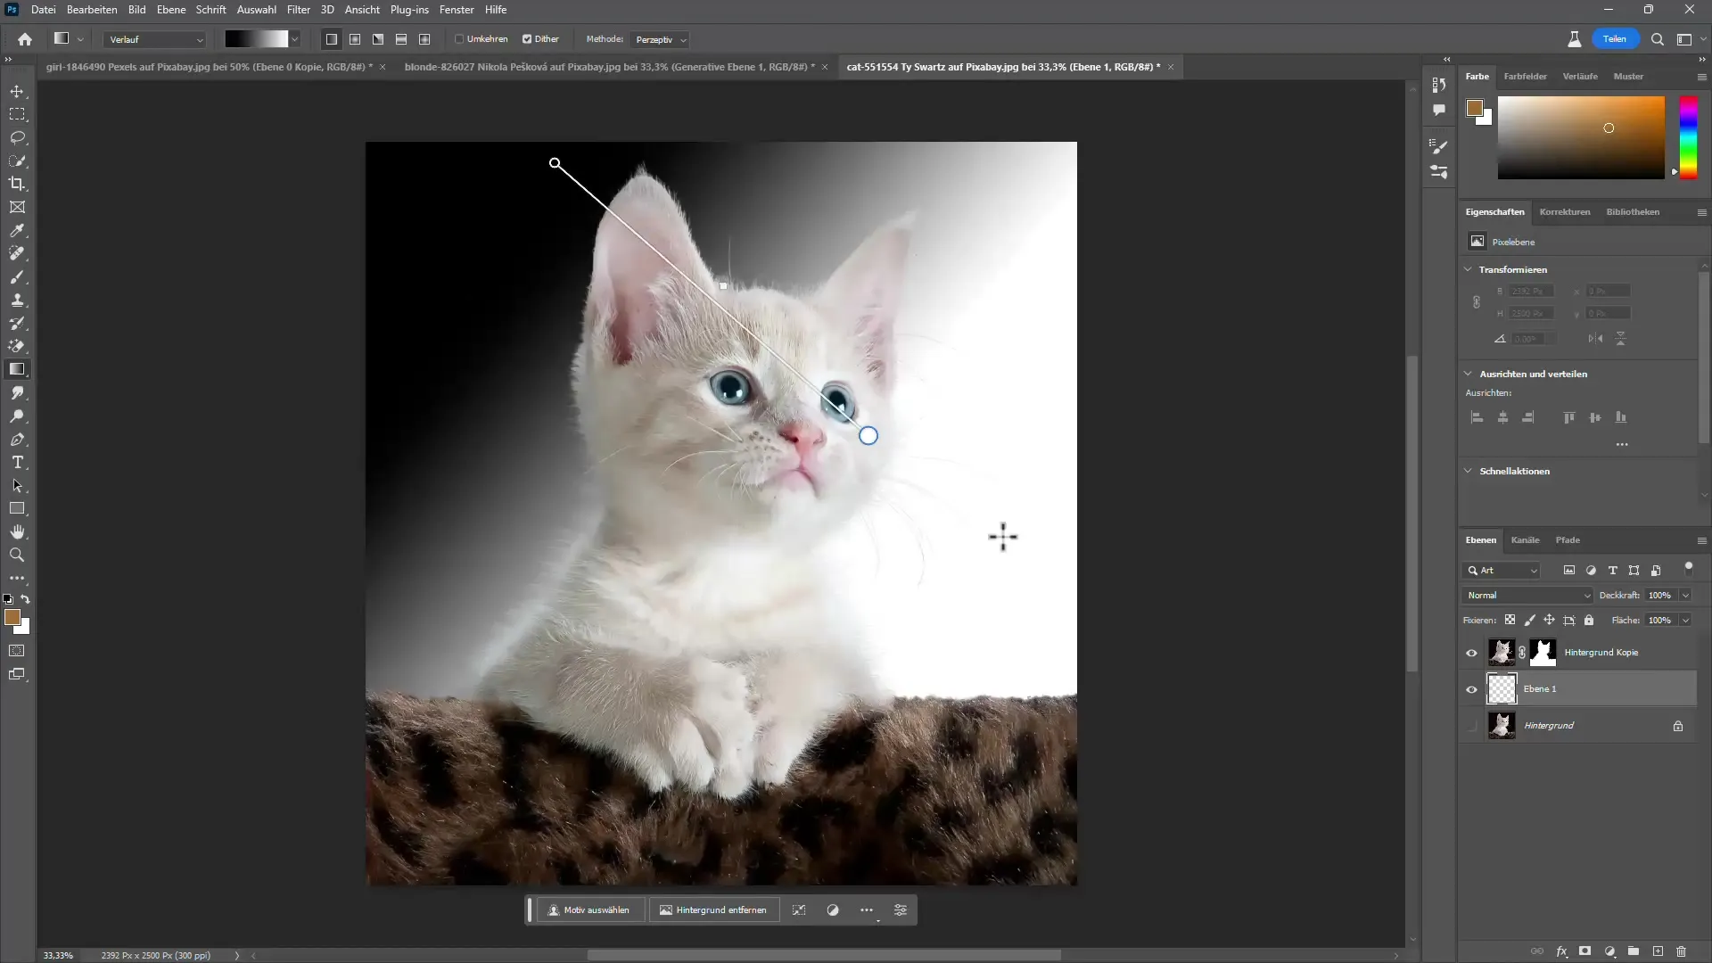Select the Move tool in toolbar
1712x963 pixels.
[x=18, y=91]
